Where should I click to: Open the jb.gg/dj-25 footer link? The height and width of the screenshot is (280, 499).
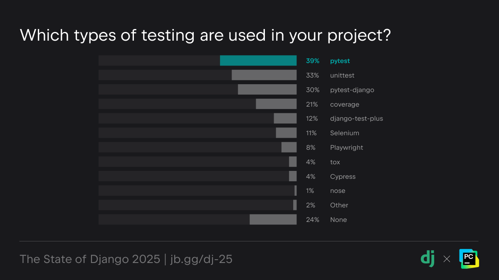201,259
